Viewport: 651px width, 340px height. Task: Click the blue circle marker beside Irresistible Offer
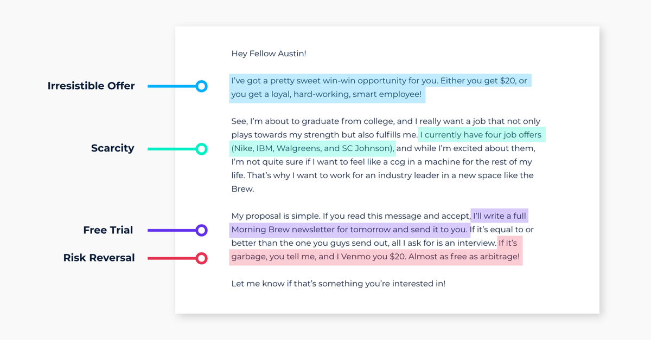(201, 86)
